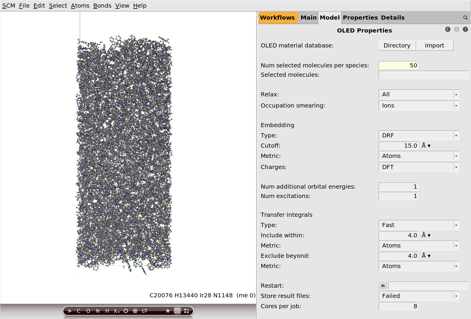Click the search magnifier in panel bar
This screenshot has width=471, height=319.
(465, 18)
